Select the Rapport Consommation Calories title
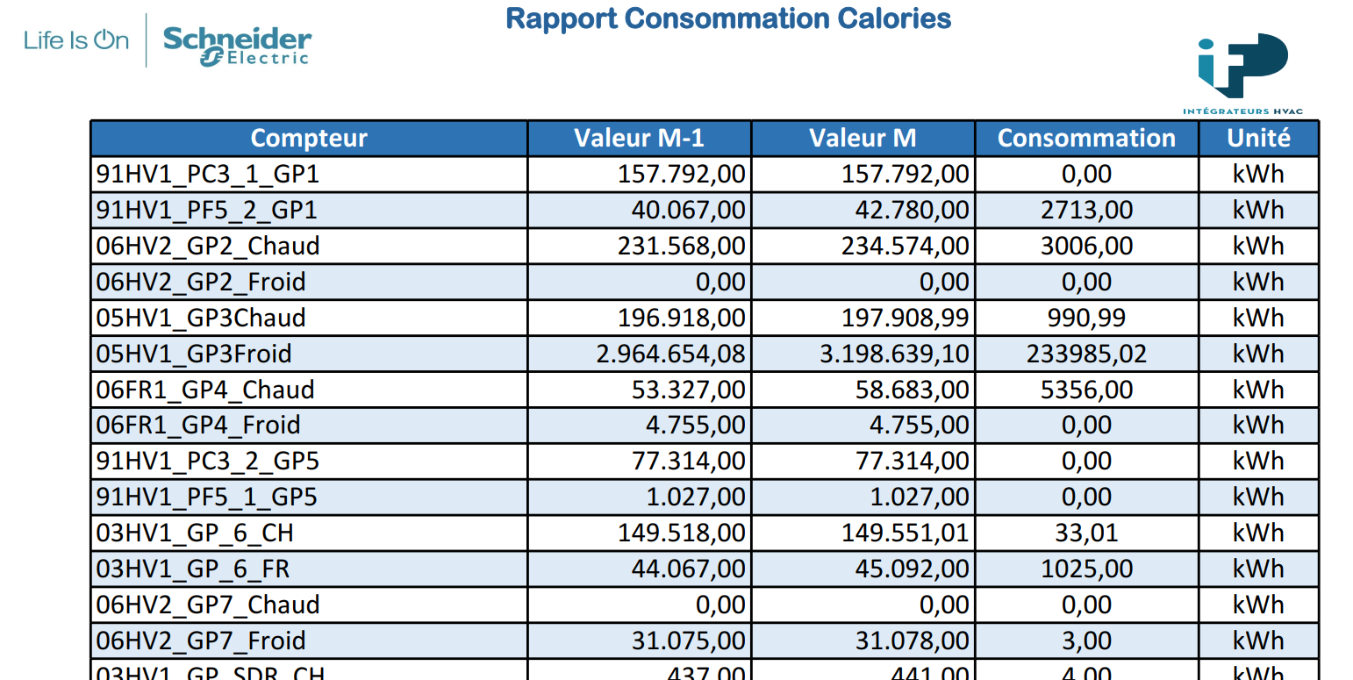This screenshot has height=680, width=1353. click(x=729, y=18)
